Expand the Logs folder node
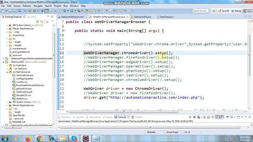 click(7, 32)
